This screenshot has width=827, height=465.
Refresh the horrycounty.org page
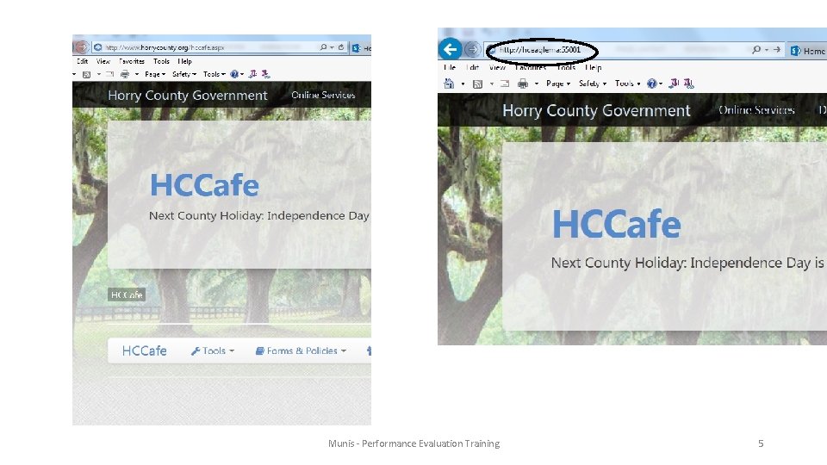point(341,47)
